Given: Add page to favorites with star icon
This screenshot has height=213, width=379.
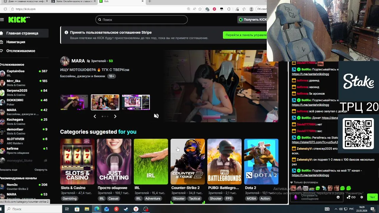Looking at the screenshot, I should 200,9.
